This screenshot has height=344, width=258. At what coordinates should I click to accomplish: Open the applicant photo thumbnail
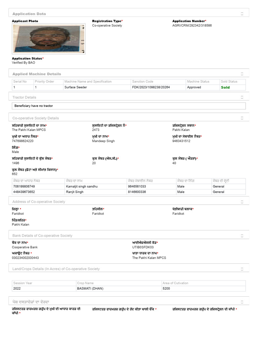click(49, 39)
